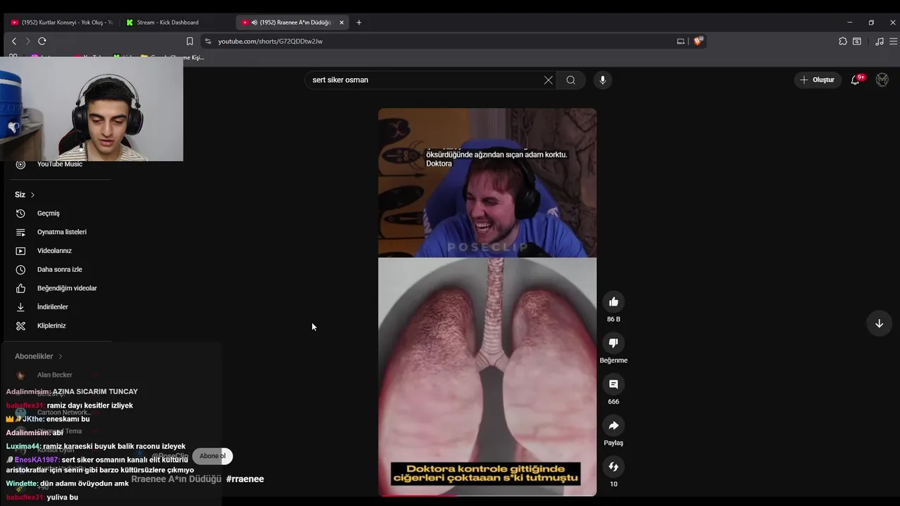Open the browser extensions puzzle icon

click(x=843, y=41)
